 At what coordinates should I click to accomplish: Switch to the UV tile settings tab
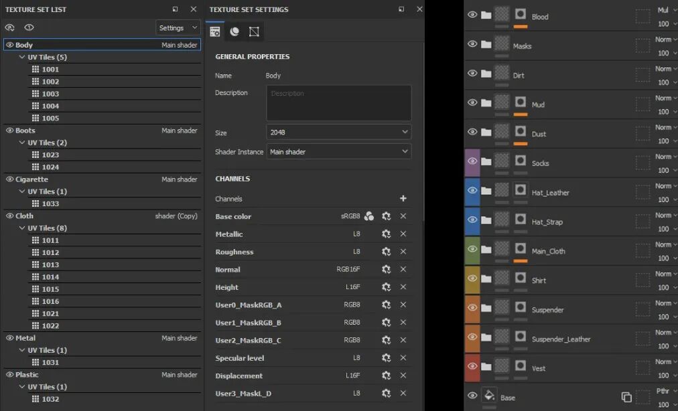[x=255, y=31]
